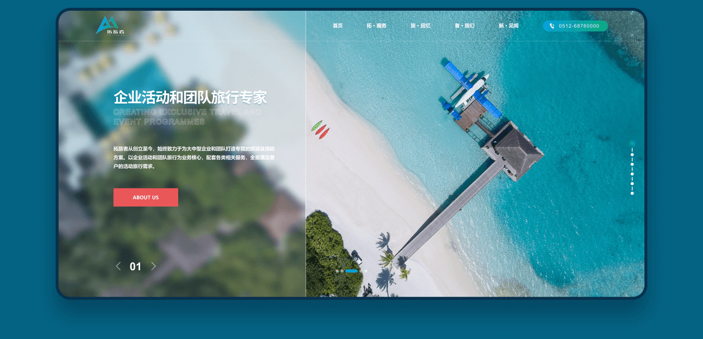The width and height of the screenshot is (703, 339).
Task: Open the 拓·服务 menu item
Action: click(376, 26)
